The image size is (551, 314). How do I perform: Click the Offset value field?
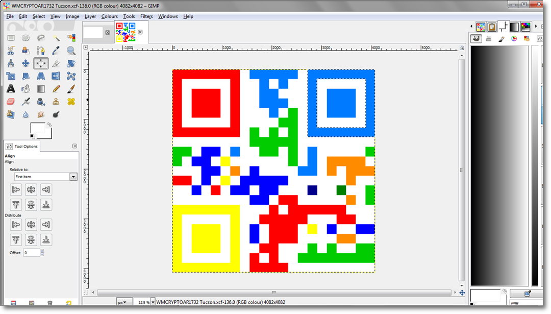32,252
